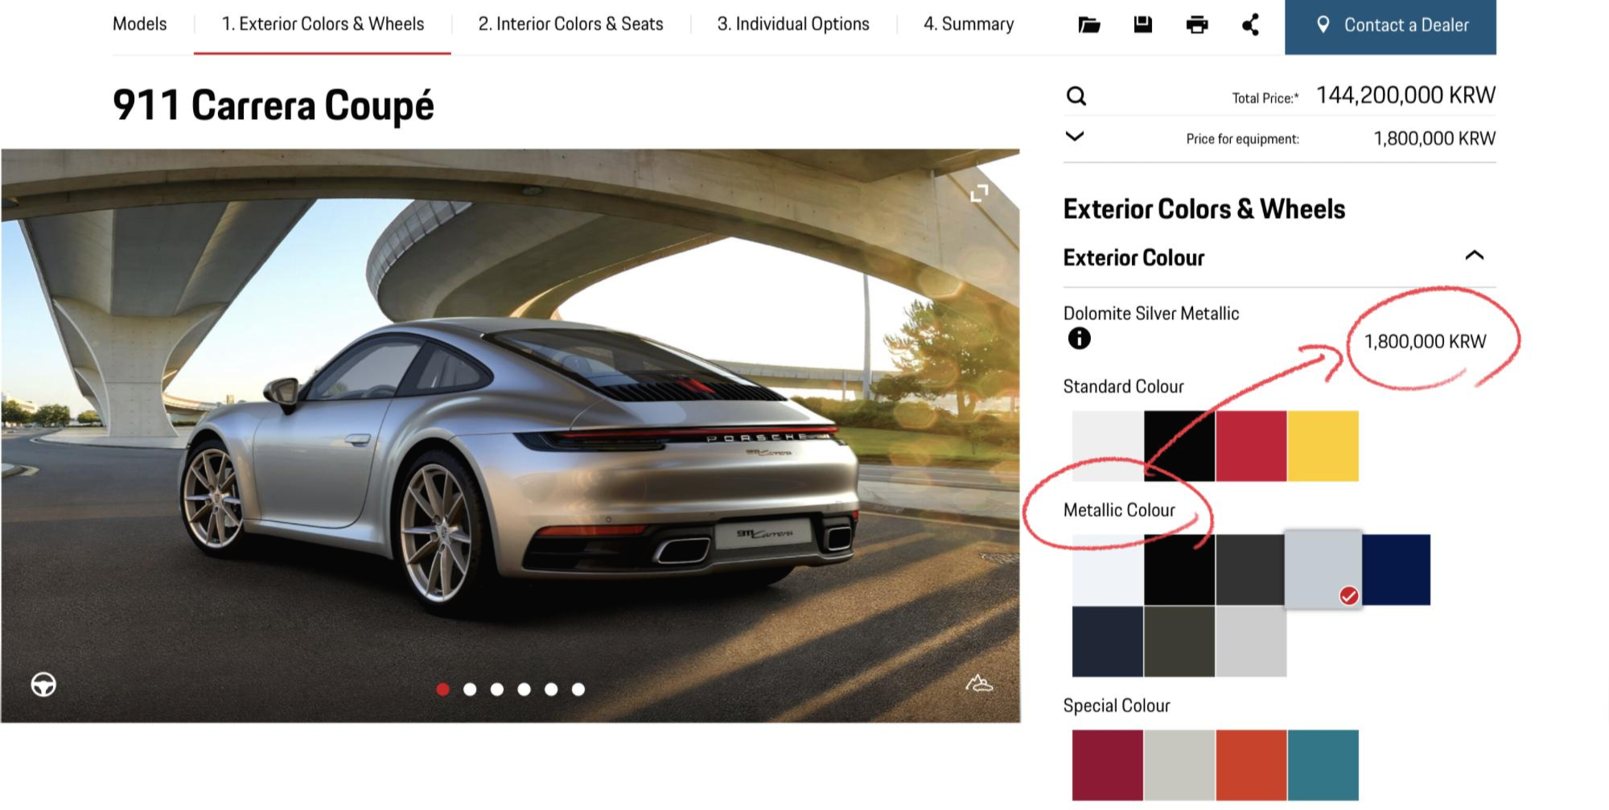Open info for Dolomite Silver Metallic
This screenshot has height=810, width=1609.
[1079, 339]
